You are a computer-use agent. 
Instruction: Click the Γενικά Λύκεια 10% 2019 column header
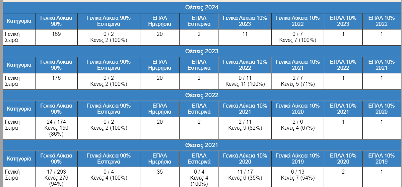coord(297,159)
